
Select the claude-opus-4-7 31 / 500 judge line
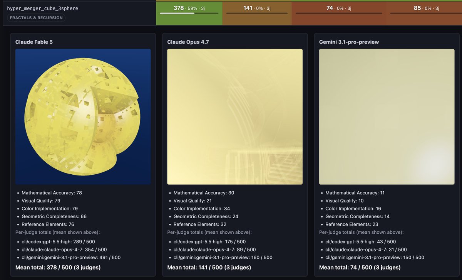pos(366,250)
